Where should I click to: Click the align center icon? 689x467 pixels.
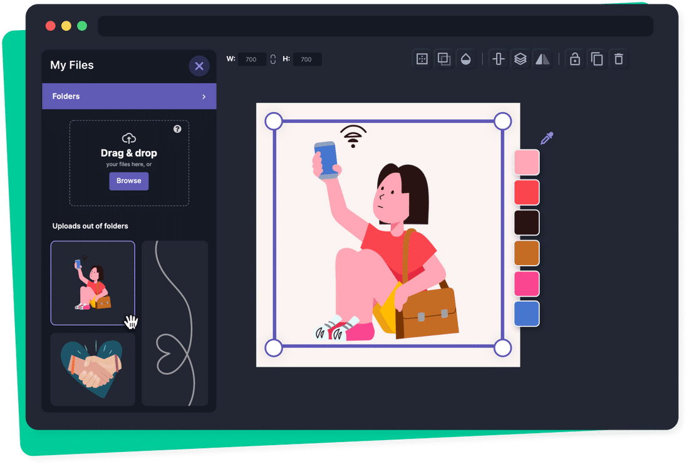499,59
